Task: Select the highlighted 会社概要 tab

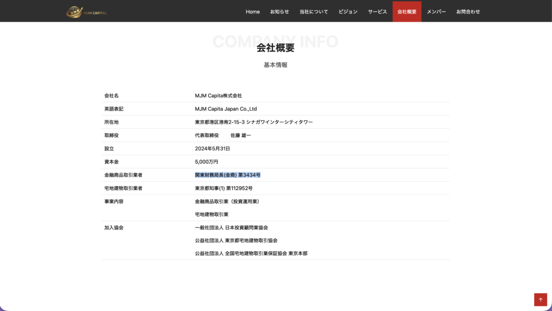Action: (x=407, y=12)
